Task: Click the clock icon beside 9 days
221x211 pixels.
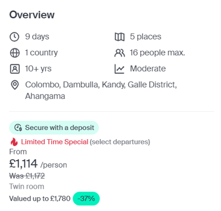Action: point(14,36)
